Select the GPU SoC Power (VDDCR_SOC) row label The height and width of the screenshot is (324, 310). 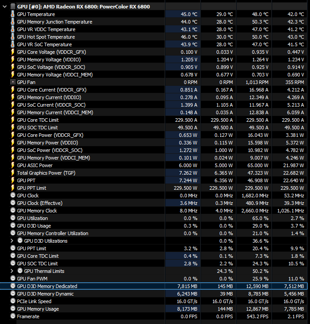(x=50, y=150)
